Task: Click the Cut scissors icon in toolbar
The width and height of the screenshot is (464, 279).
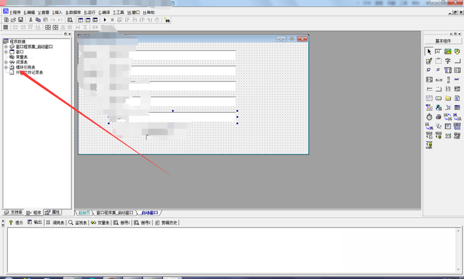Action: click(31, 20)
